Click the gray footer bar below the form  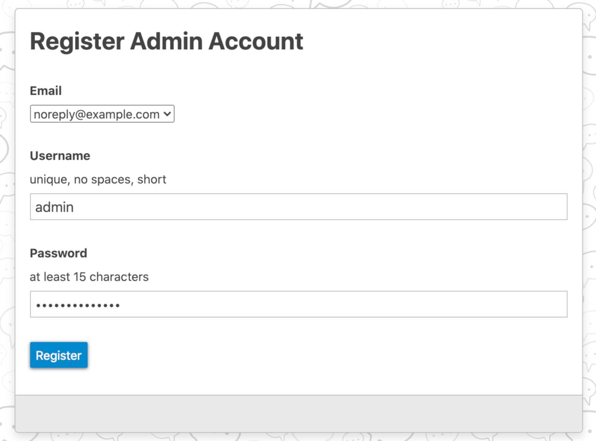pyautogui.click(x=298, y=414)
